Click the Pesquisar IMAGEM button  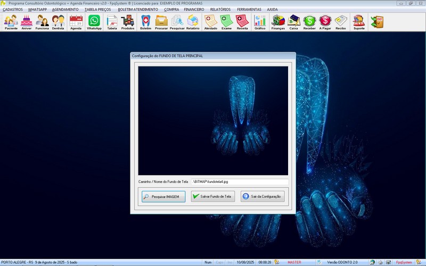[163, 196]
